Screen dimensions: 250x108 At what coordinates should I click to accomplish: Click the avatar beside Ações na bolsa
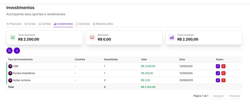(10, 80)
